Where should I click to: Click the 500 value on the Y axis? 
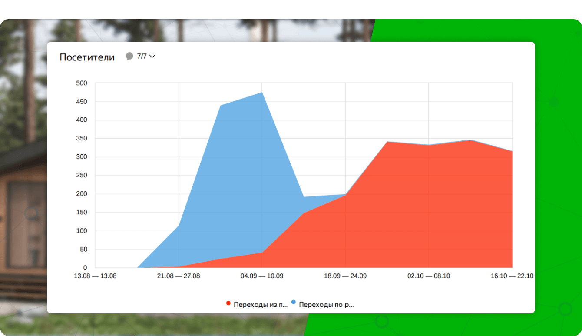point(82,83)
